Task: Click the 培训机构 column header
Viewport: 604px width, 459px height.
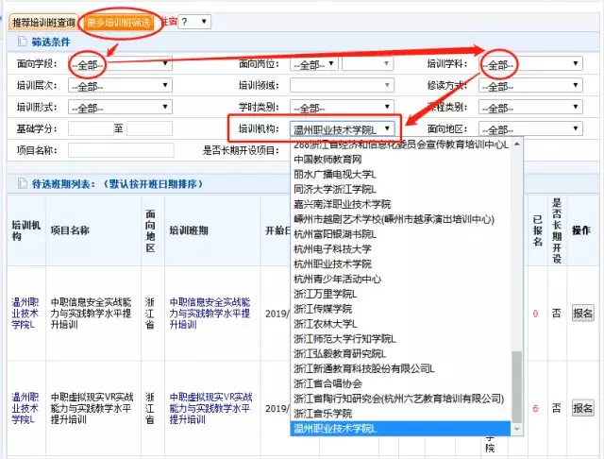Action: coord(25,230)
